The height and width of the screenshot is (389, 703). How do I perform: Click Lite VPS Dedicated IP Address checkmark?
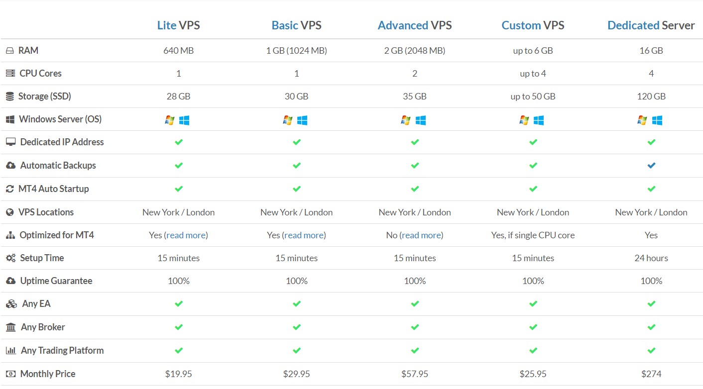coord(179,142)
